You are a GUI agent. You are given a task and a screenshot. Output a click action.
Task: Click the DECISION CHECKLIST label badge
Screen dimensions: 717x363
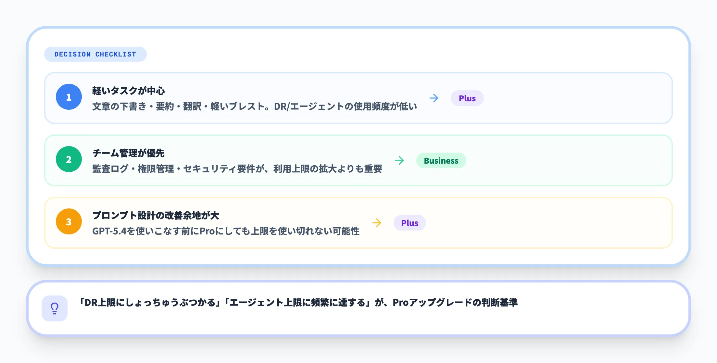click(x=95, y=54)
